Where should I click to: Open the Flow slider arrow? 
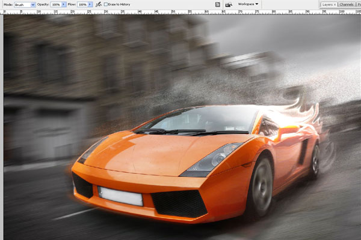tap(90, 4)
